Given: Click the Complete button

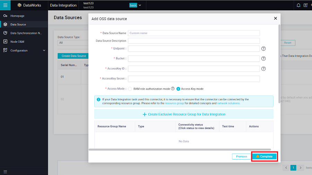Looking at the screenshot, I should click(x=265, y=156).
